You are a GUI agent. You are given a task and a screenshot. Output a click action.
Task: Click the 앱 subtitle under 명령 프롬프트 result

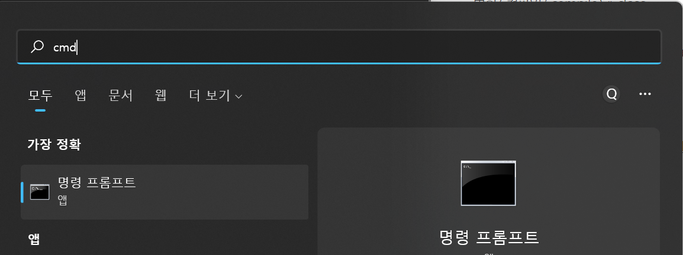click(63, 201)
